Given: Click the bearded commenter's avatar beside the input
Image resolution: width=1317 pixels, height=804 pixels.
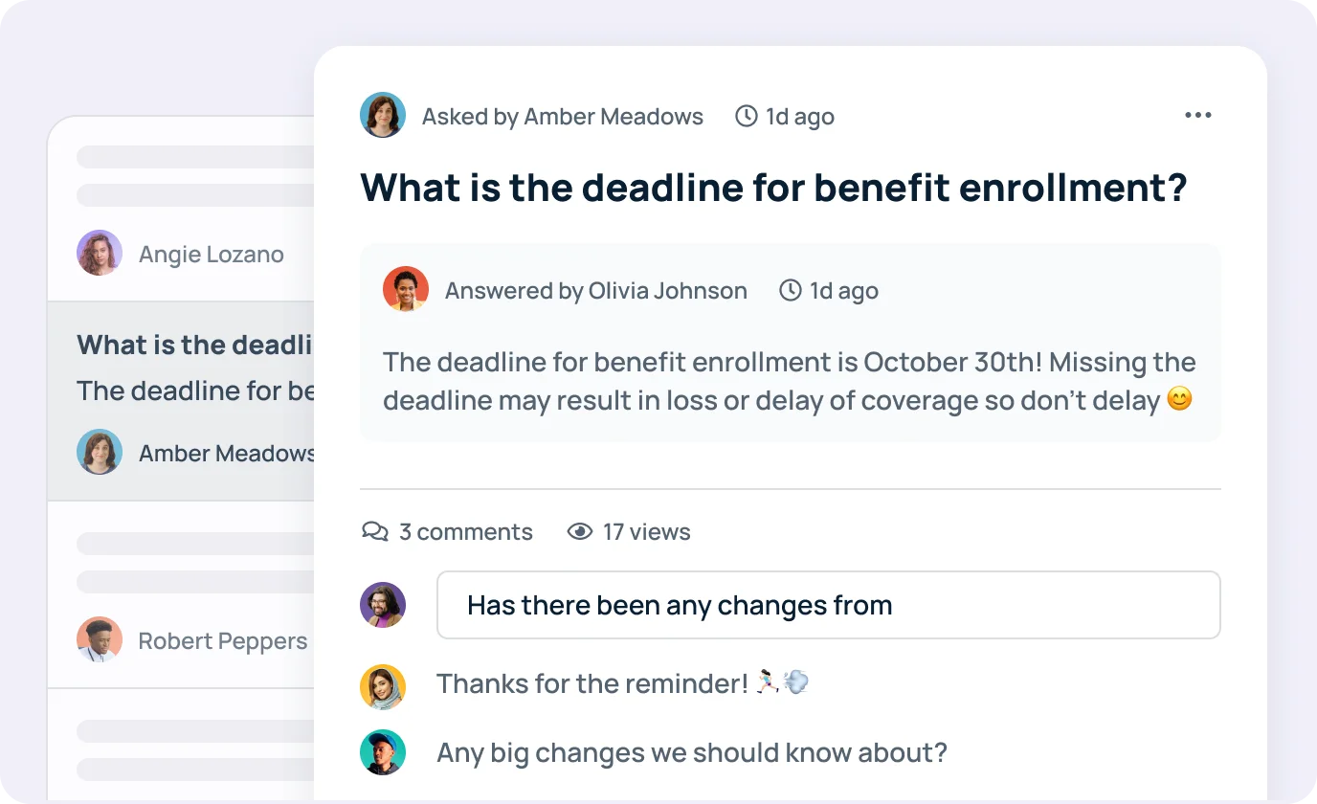Looking at the screenshot, I should pyautogui.click(x=383, y=605).
